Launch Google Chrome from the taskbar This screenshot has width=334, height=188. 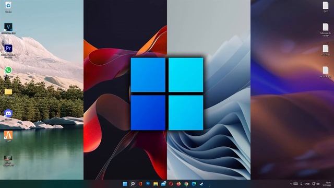coord(186,184)
